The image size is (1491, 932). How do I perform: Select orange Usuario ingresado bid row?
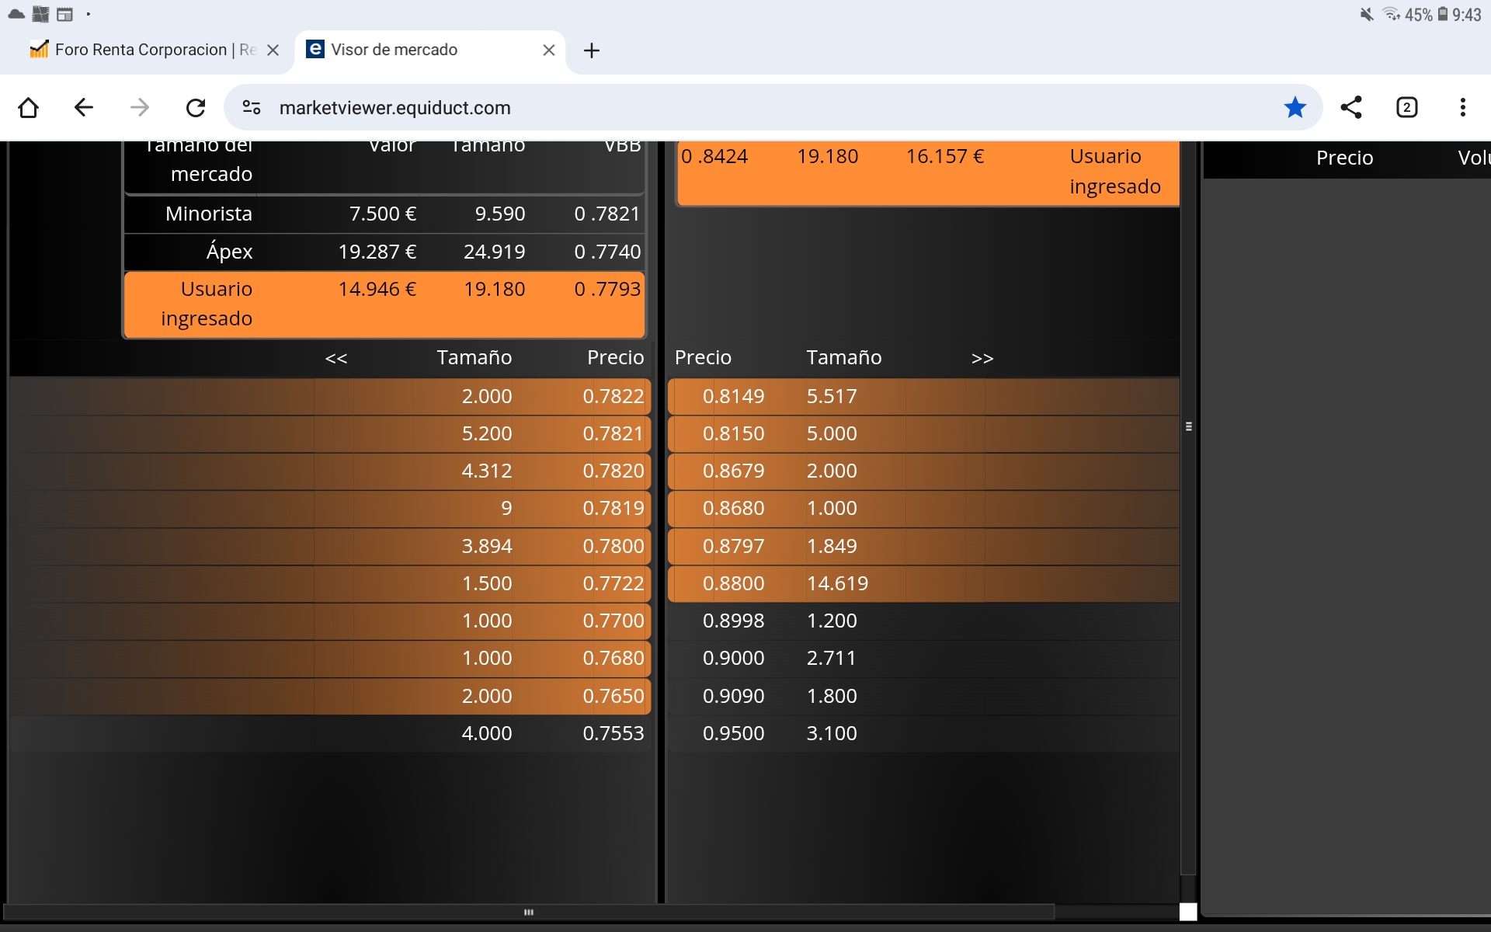click(x=384, y=304)
